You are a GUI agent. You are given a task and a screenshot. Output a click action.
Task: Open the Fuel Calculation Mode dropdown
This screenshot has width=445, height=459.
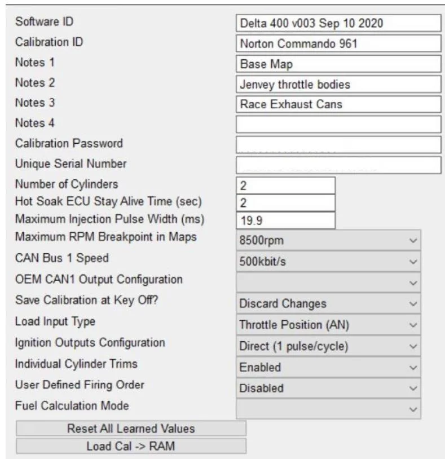pyautogui.click(x=328, y=409)
